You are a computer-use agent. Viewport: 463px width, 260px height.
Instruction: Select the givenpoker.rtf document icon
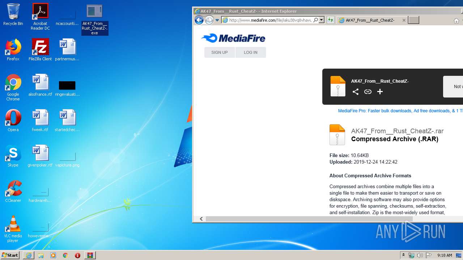(40, 156)
